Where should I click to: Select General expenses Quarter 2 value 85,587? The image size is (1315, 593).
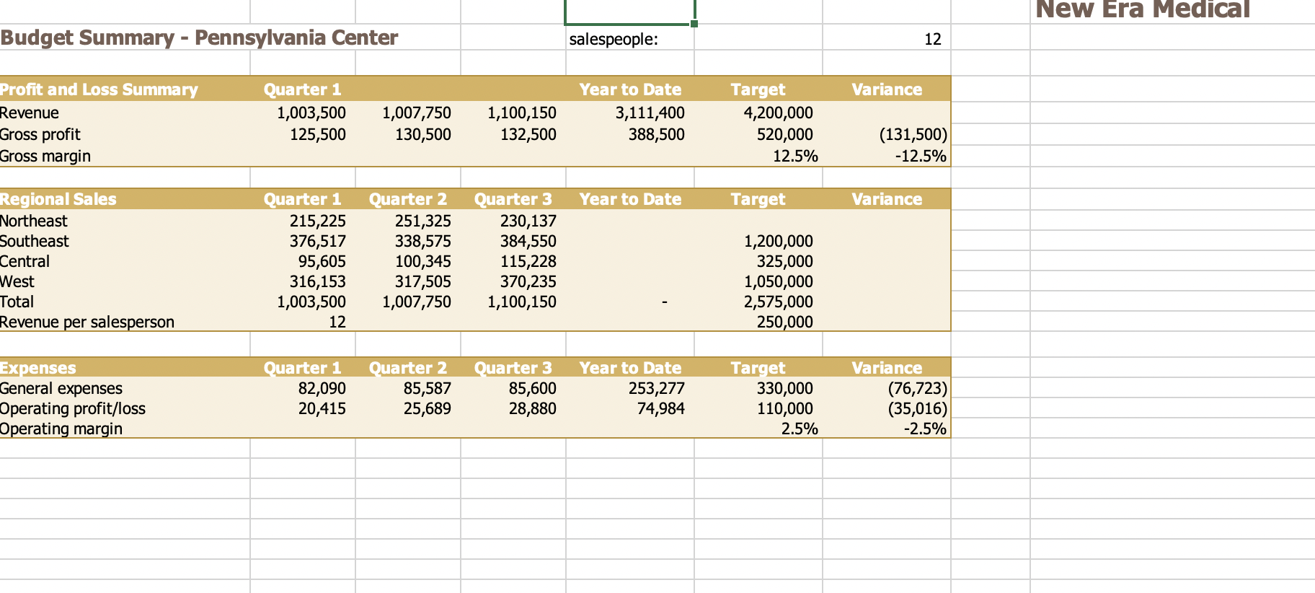point(428,388)
